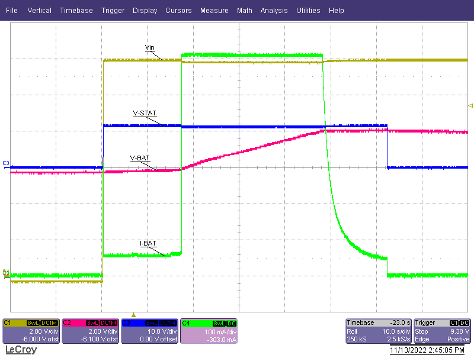The width and height of the screenshot is (474, 355).
Task: Open the Utilities menu
Action: [x=308, y=11]
